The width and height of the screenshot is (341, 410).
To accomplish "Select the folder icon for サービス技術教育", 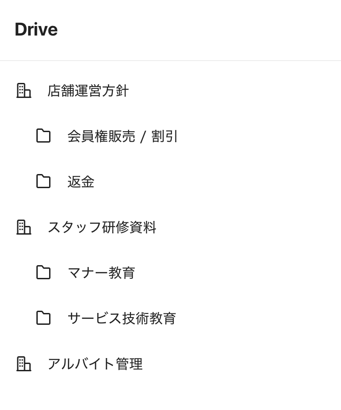I will pos(43,318).
